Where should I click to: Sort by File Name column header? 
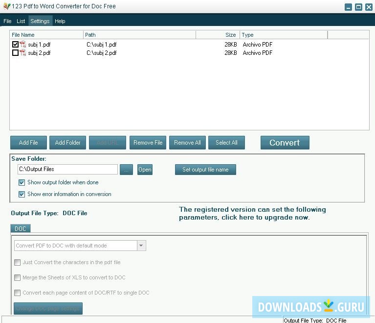(46, 35)
